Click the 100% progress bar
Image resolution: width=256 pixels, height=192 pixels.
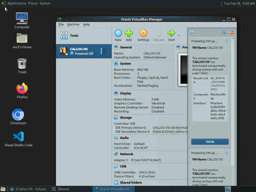210,142
